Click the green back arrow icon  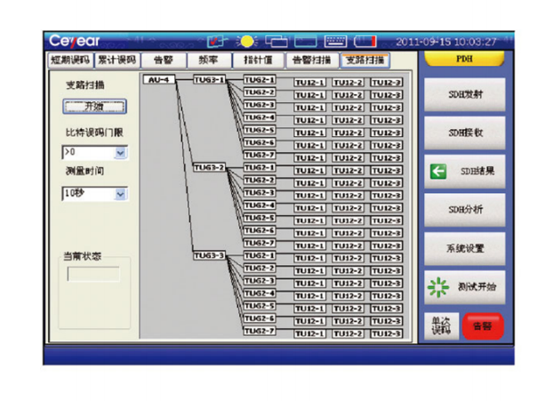tap(438, 172)
